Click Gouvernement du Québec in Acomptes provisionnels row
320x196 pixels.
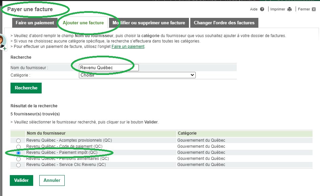tap(201, 140)
